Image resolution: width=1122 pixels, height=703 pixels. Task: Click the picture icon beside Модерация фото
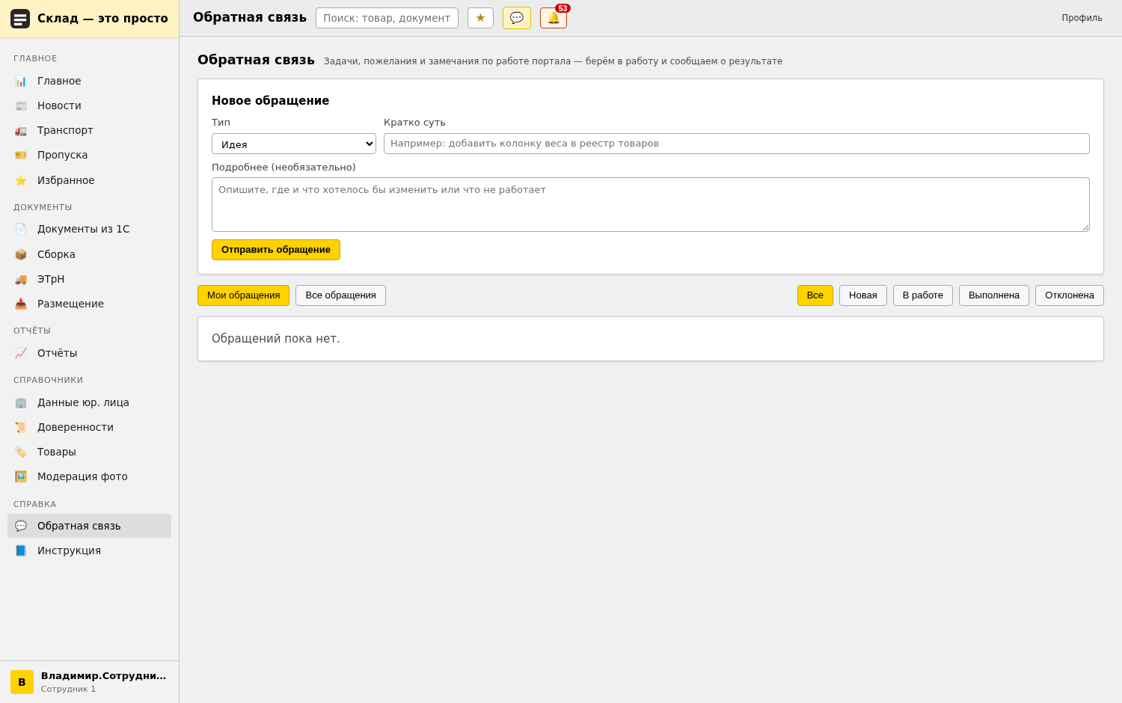click(x=21, y=476)
